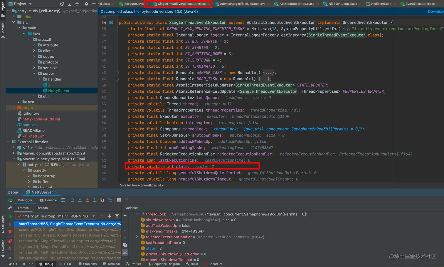
Task: Open pom.xml in the project tree
Action: (x=30, y=125)
